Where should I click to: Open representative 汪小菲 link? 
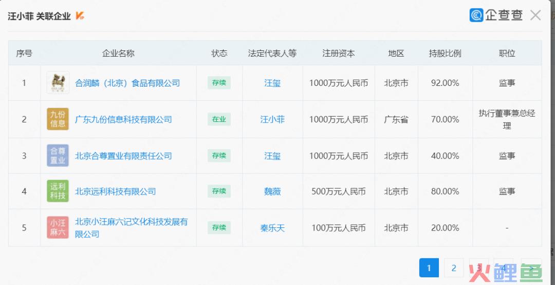[272, 119]
